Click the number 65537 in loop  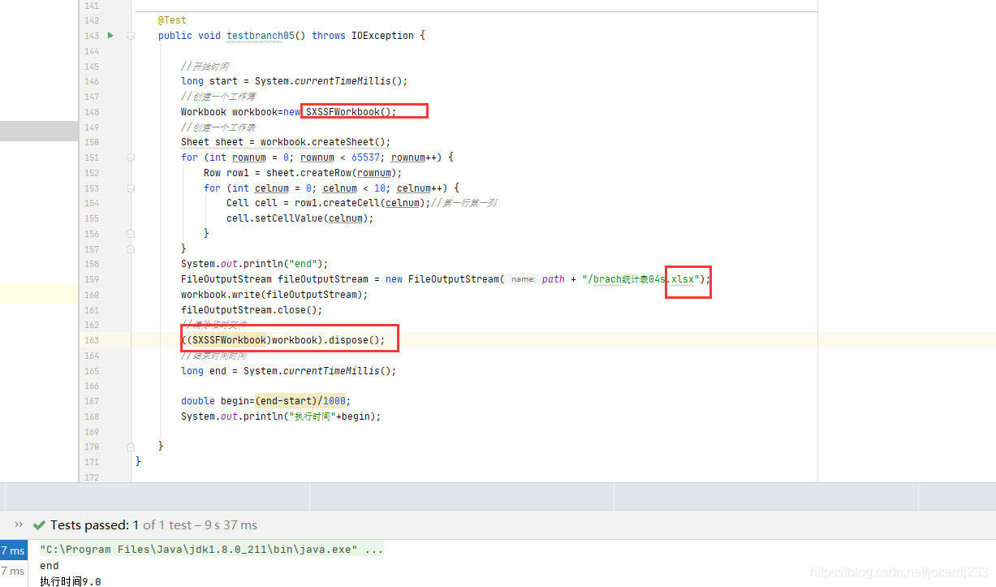[x=365, y=158]
